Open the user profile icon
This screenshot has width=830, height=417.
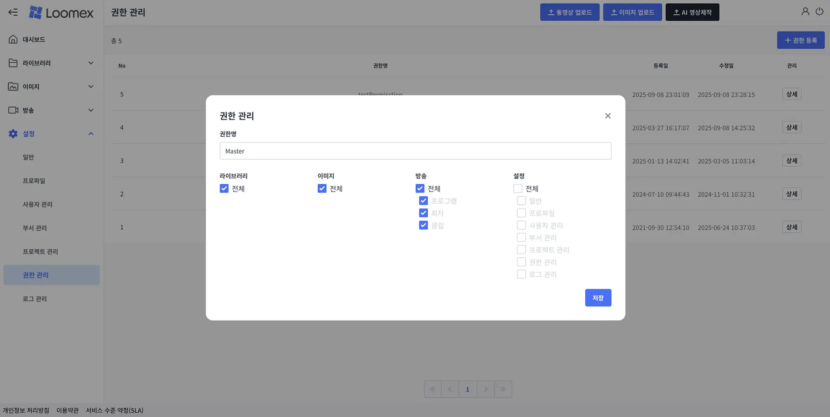pyautogui.click(x=805, y=12)
